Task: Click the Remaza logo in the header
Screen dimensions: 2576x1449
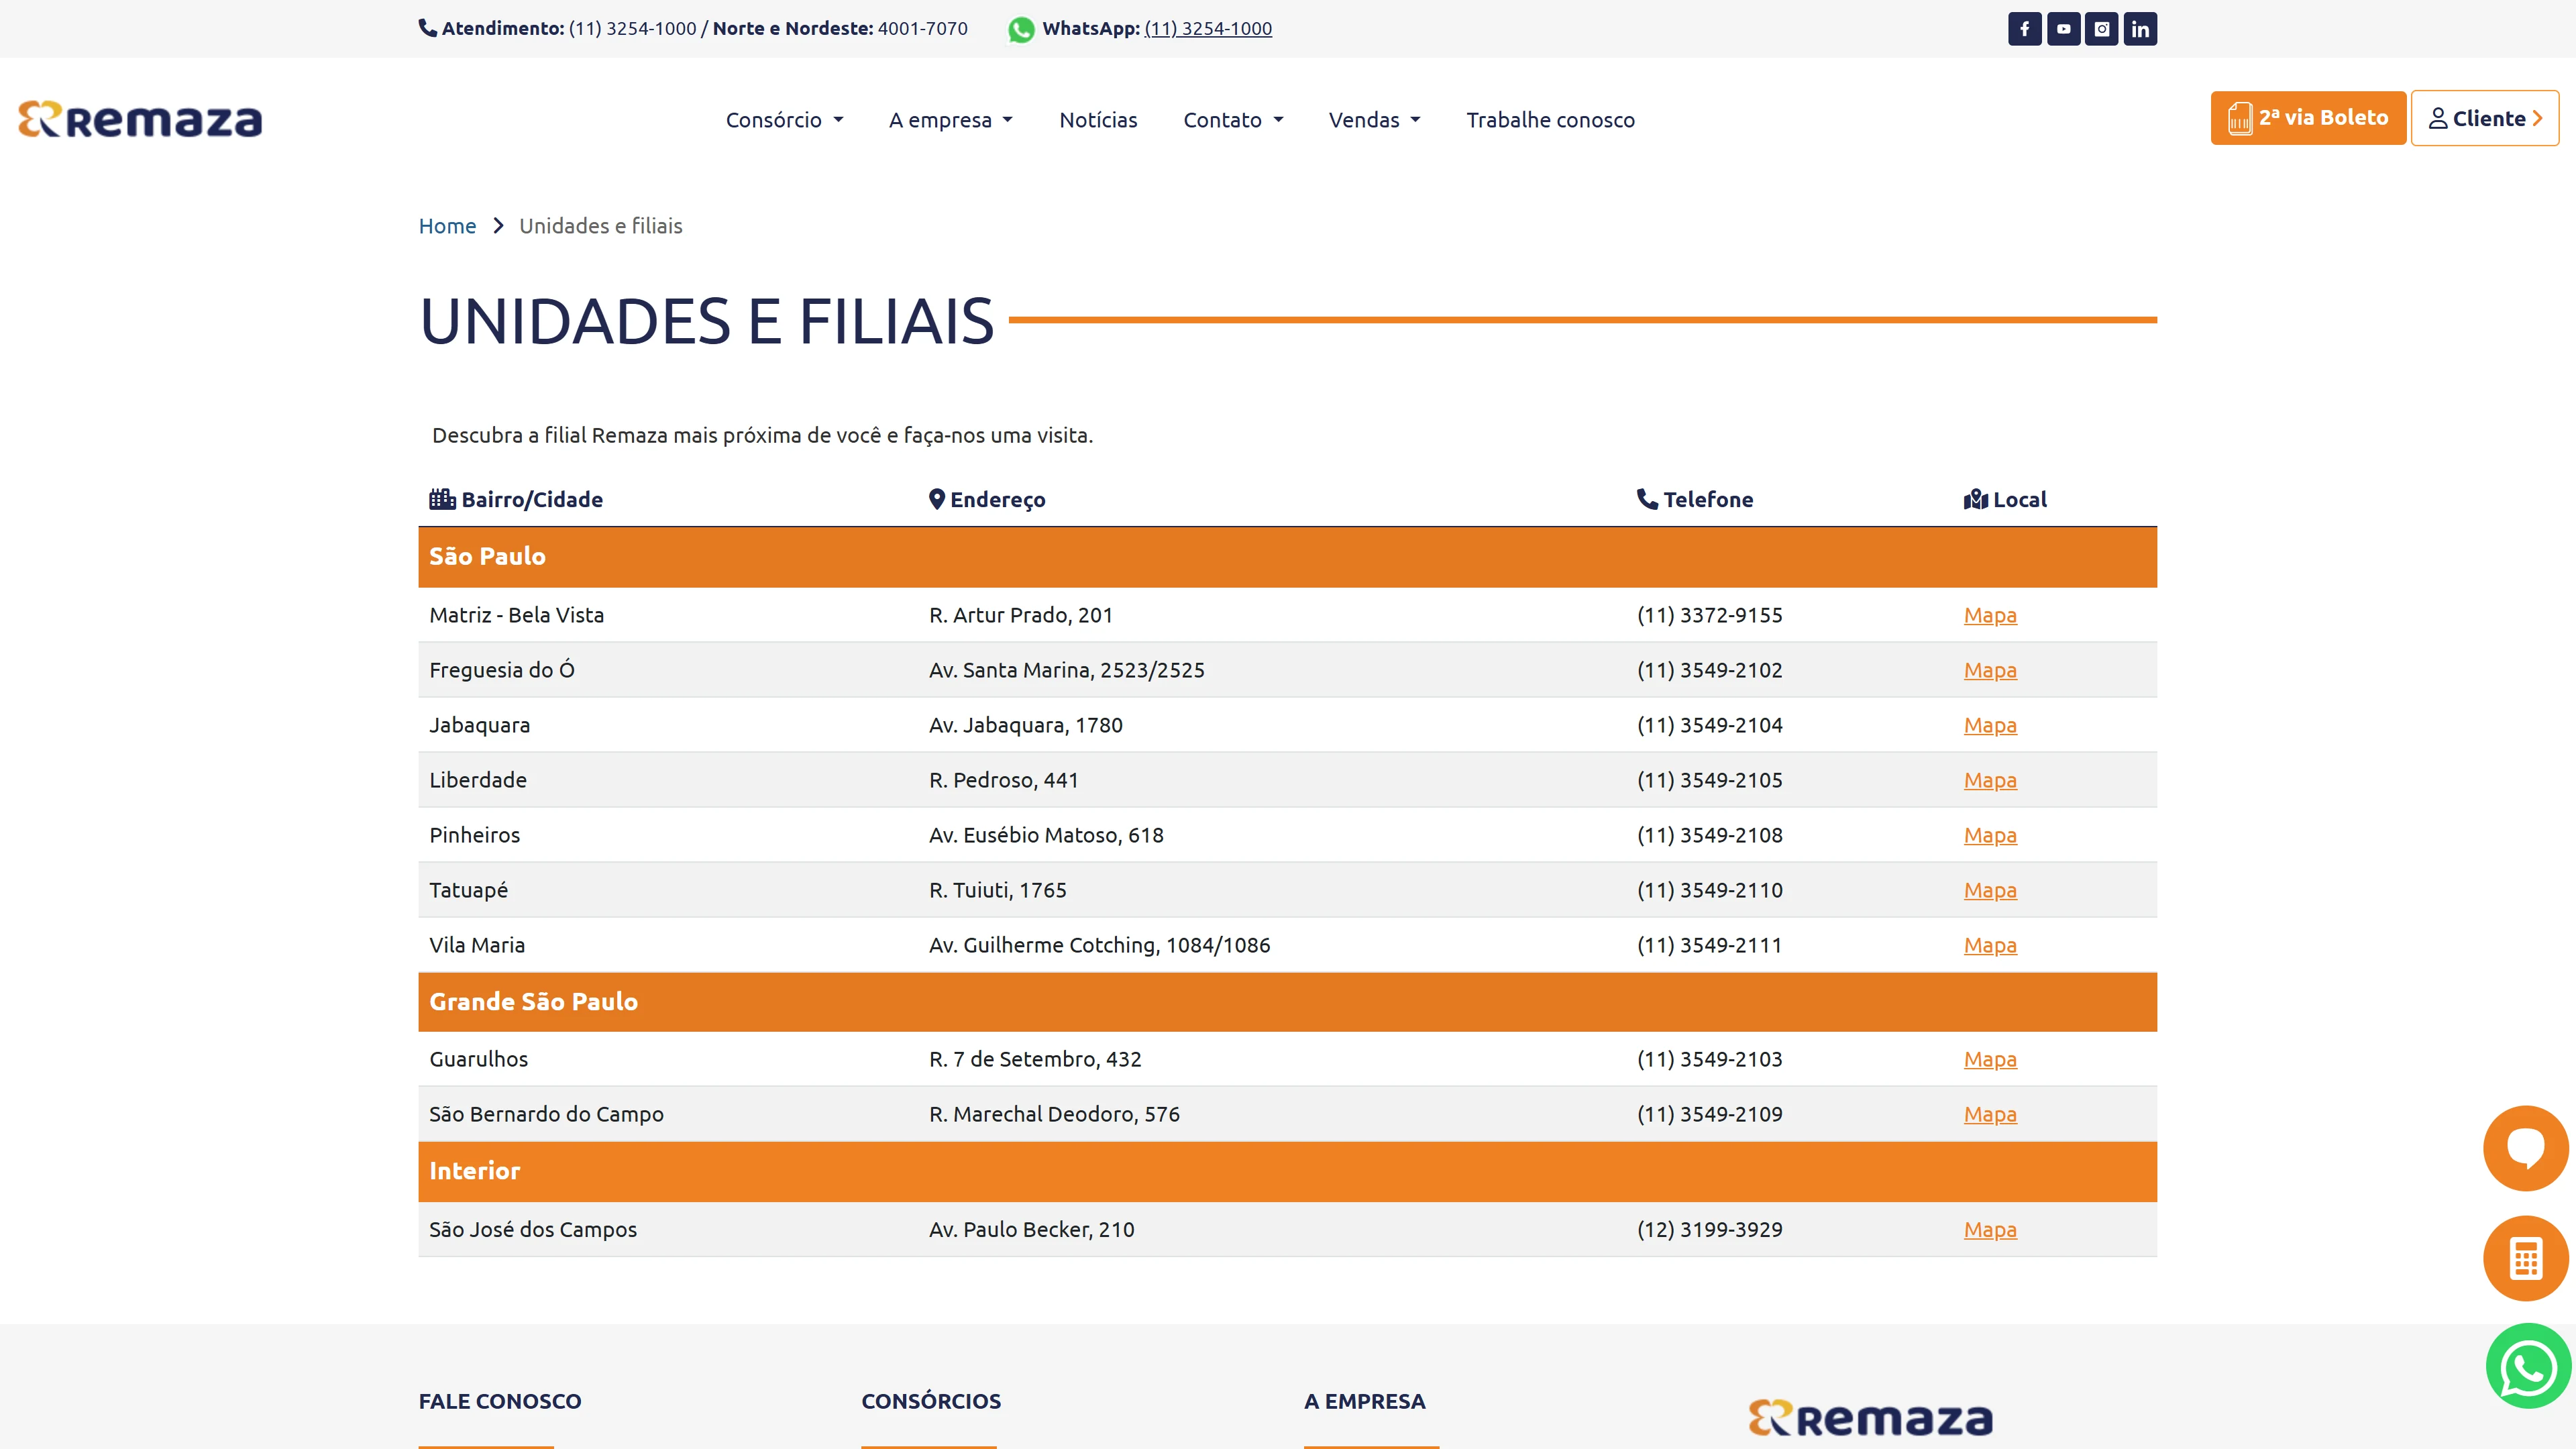Action: click(140, 119)
